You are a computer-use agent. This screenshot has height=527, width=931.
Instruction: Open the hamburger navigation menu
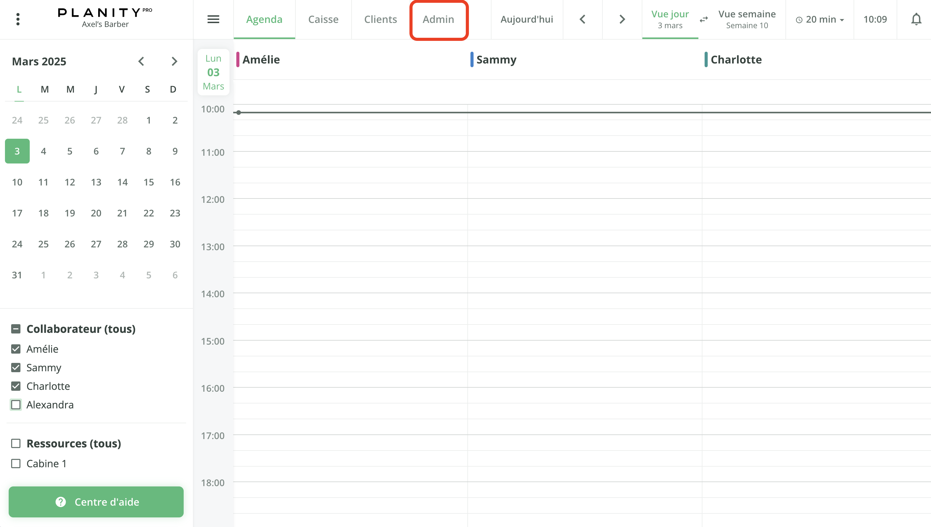tap(213, 19)
